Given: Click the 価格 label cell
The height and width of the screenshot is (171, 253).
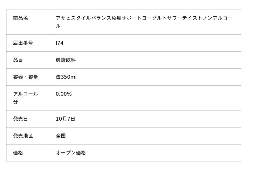Looking at the screenshot, I should (x=18, y=153).
